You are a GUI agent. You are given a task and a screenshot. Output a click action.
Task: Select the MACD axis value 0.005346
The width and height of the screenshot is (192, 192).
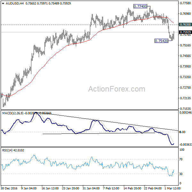click(x=186, y=112)
